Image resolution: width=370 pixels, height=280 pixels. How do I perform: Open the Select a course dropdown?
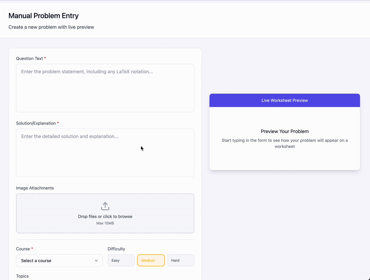[59, 261]
